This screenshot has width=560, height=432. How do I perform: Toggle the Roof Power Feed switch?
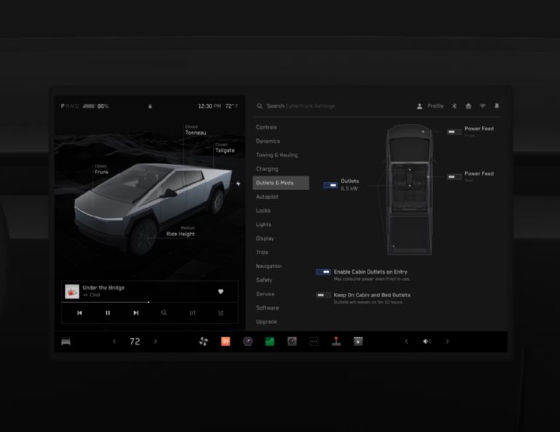pyautogui.click(x=454, y=176)
